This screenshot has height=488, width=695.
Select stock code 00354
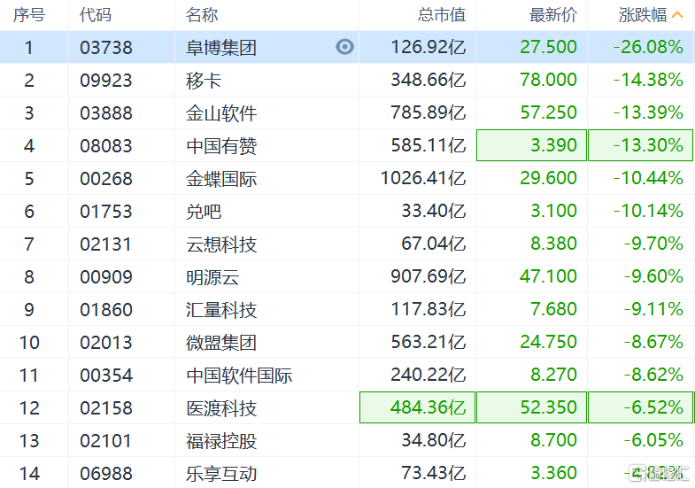click(106, 376)
